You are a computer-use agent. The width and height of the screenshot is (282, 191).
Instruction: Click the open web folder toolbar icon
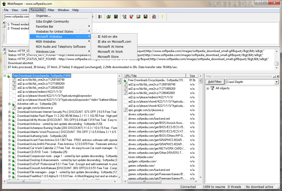tap(109, 17)
